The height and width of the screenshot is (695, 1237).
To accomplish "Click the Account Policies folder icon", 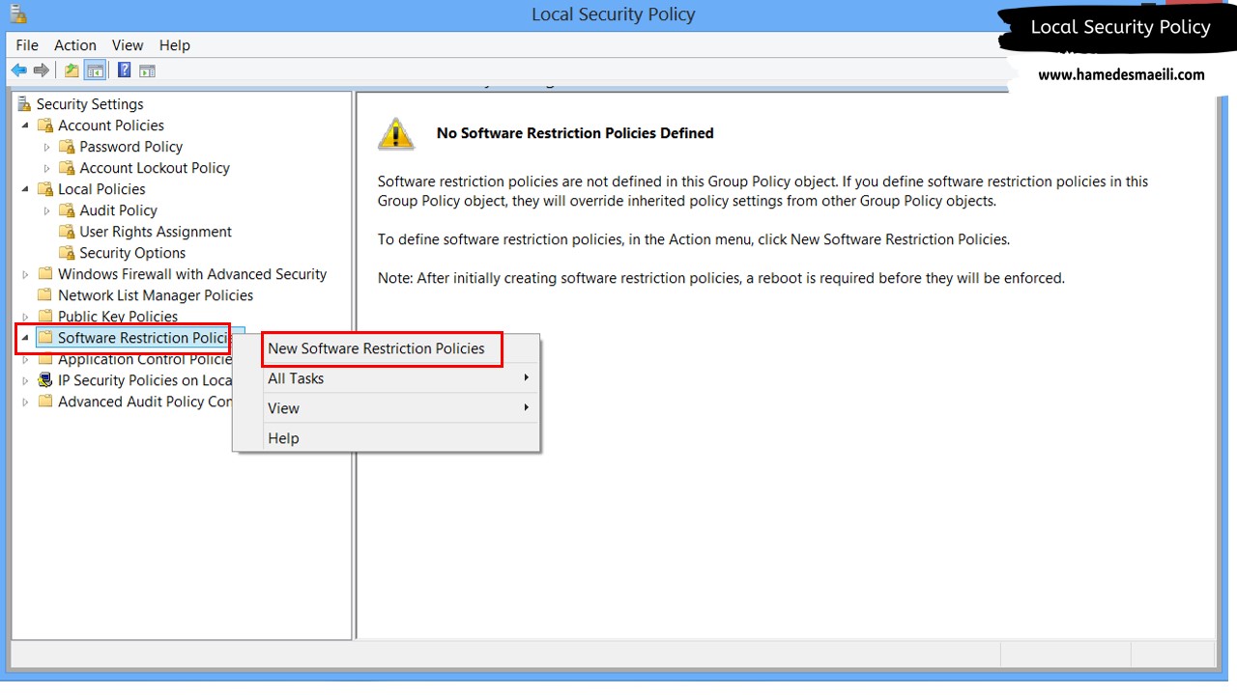I will (x=44, y=125).
